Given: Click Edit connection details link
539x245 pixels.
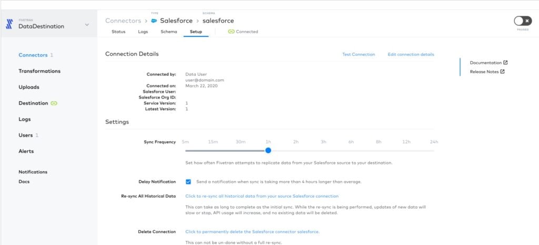Looking at the screenshot, I should pos(411,54).
